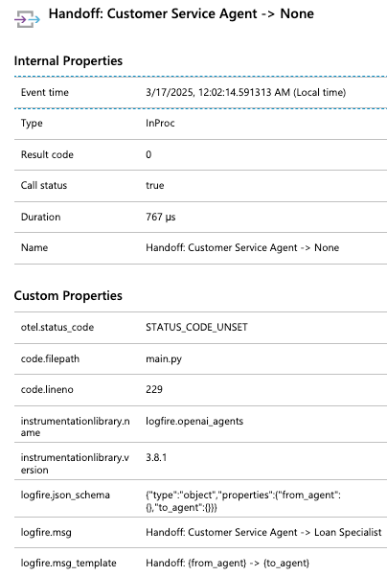Click the otel.status_code STATUS_CODE_UNSET value
The image size is (387, 576).
point(196,328)
